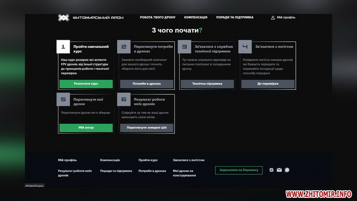Click the email envelope icon in footer
357x201 pixels.
point(279,170)
